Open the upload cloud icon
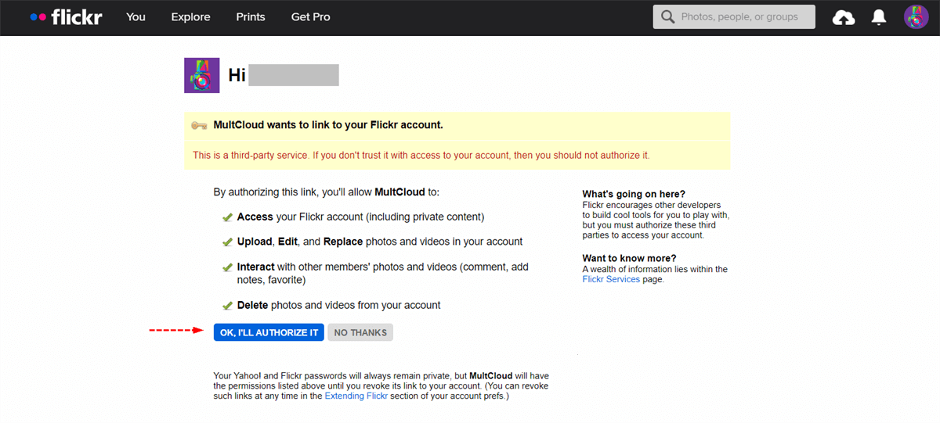The image size is (940, 423). pyautogui.click(x=843, y=17)
